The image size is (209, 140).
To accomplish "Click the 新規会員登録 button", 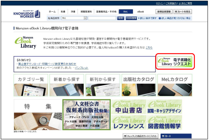I will [164, 12].
